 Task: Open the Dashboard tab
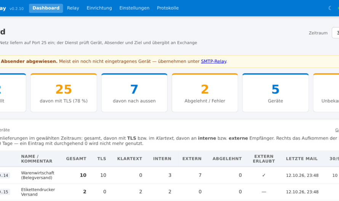tap(46, 8)
